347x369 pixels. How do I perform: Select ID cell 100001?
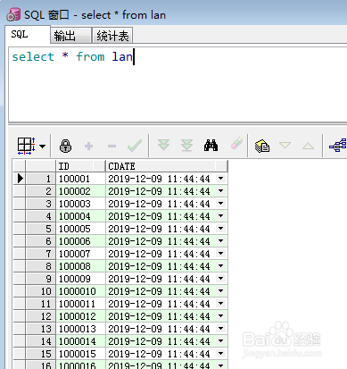point(80,179)
